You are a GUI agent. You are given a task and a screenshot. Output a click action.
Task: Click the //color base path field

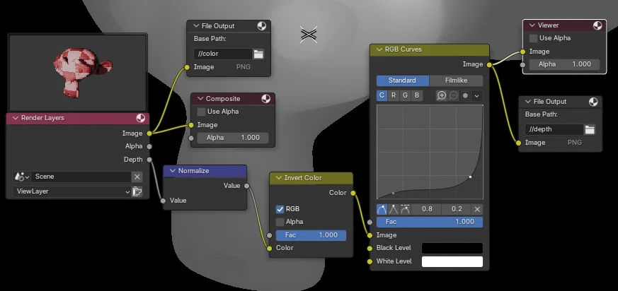(x=223, y=54)
